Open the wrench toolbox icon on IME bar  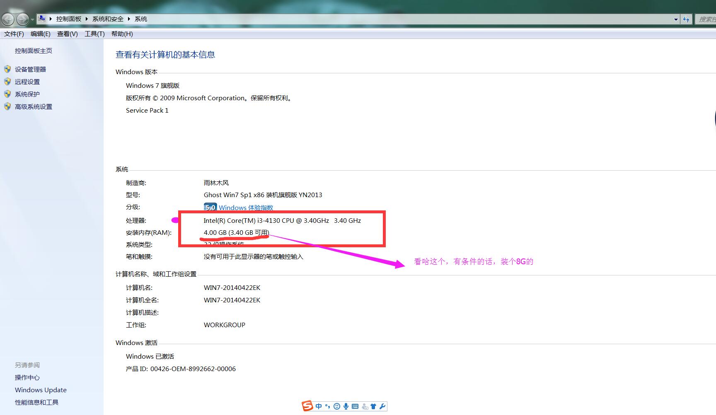(x=382, y=406)
